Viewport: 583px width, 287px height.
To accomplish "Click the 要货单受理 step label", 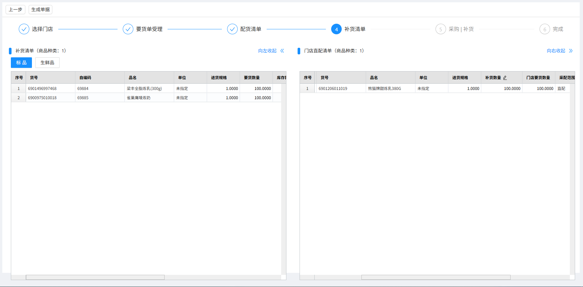I will (149, 29).
